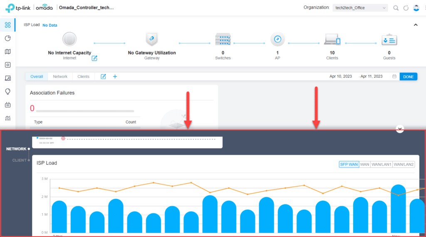Click the Association Failures progress bar
The height and width of the screenshot is (237, 426).
(85, 111)
